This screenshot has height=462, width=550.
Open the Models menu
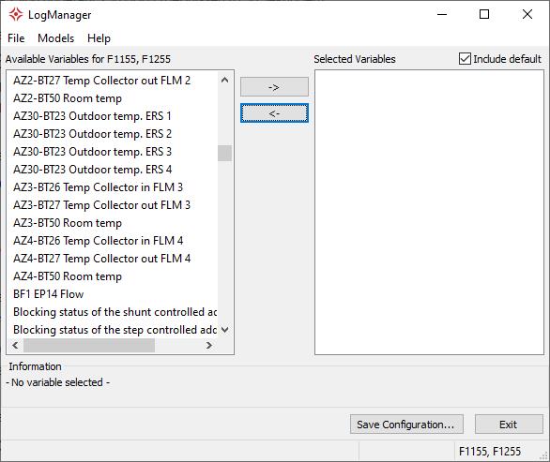[55, 38]
